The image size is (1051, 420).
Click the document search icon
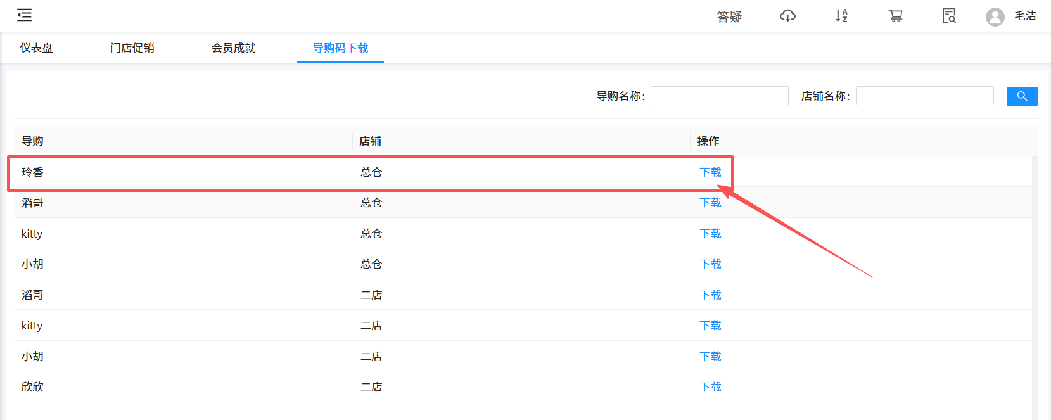948,16
